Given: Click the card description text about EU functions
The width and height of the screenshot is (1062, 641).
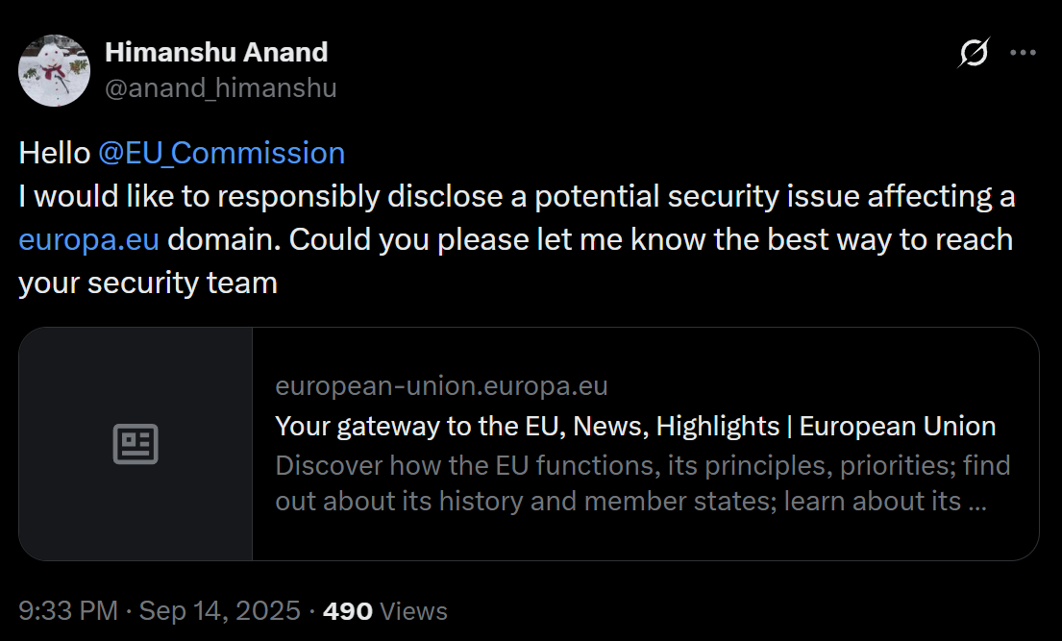Looking at the screenshot, I should 642,482.
